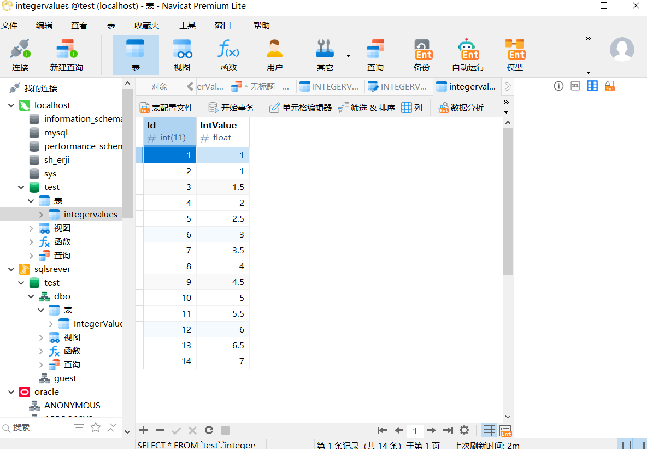647x451 pixels.
Task: Open the 查看 menu
Action: (x=79, y=26)
